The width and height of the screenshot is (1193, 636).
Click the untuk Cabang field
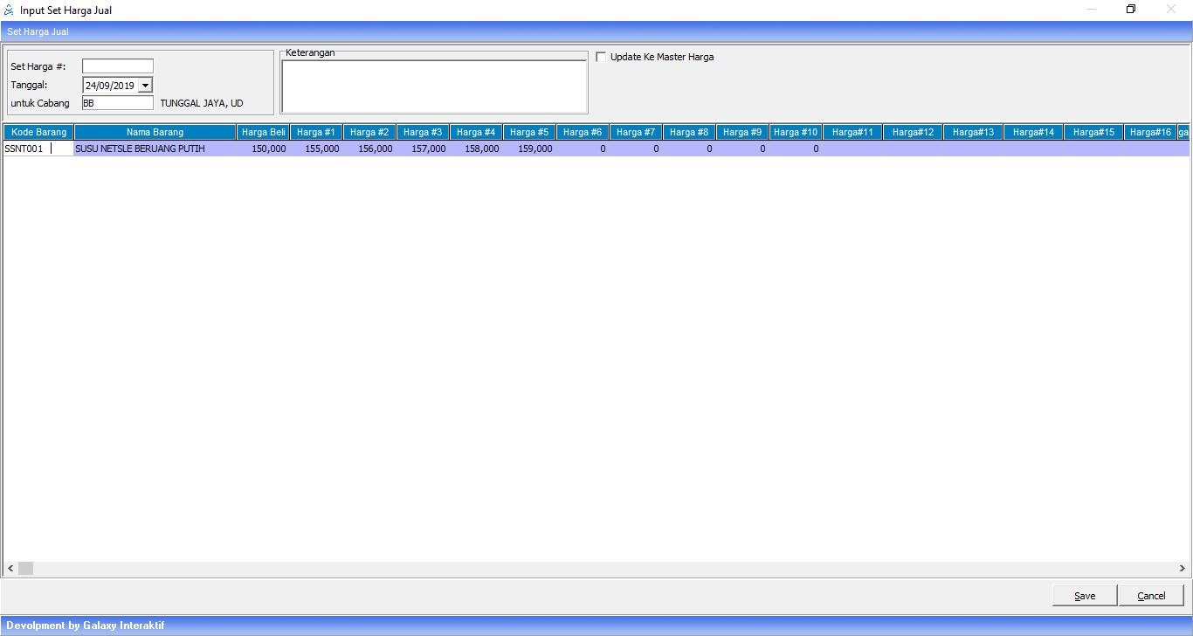[x=117, y=103]
